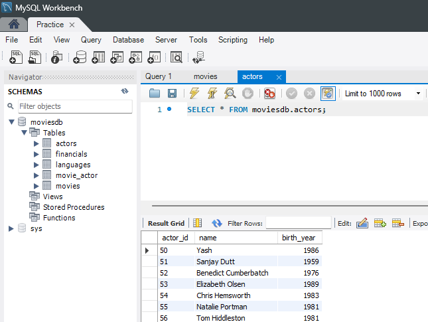Screen dimensions: 428x322
Task: Expand the sys schema
Action: pos(11,228)
